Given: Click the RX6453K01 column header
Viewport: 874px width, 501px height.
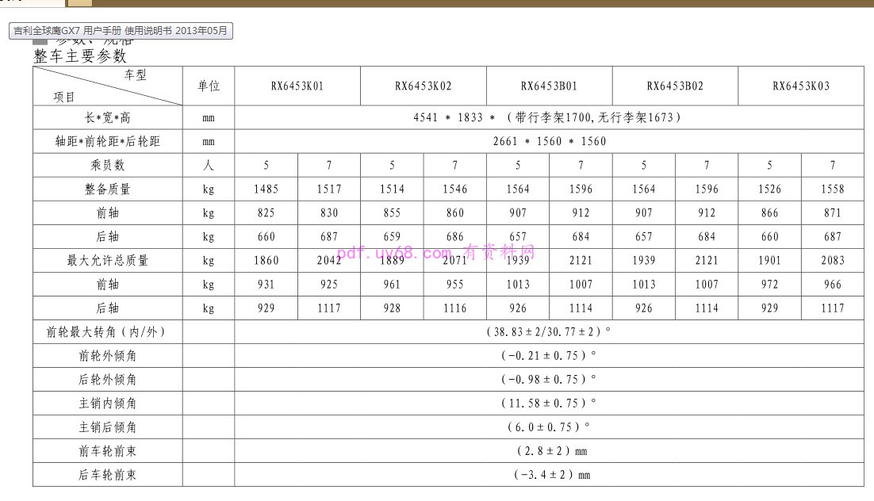Looking at the screenshot, I should [x=297, y=86].
